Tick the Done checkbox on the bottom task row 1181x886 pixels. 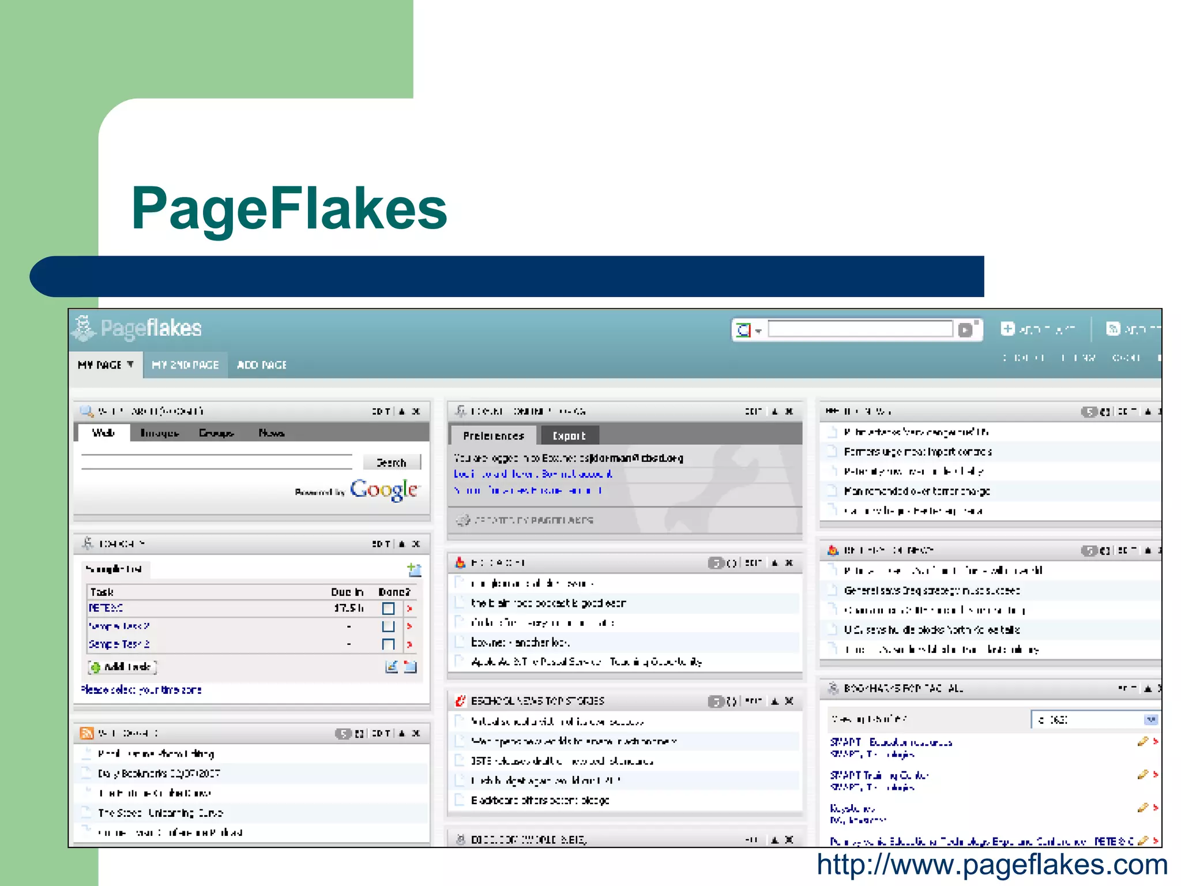click(389, 644)
